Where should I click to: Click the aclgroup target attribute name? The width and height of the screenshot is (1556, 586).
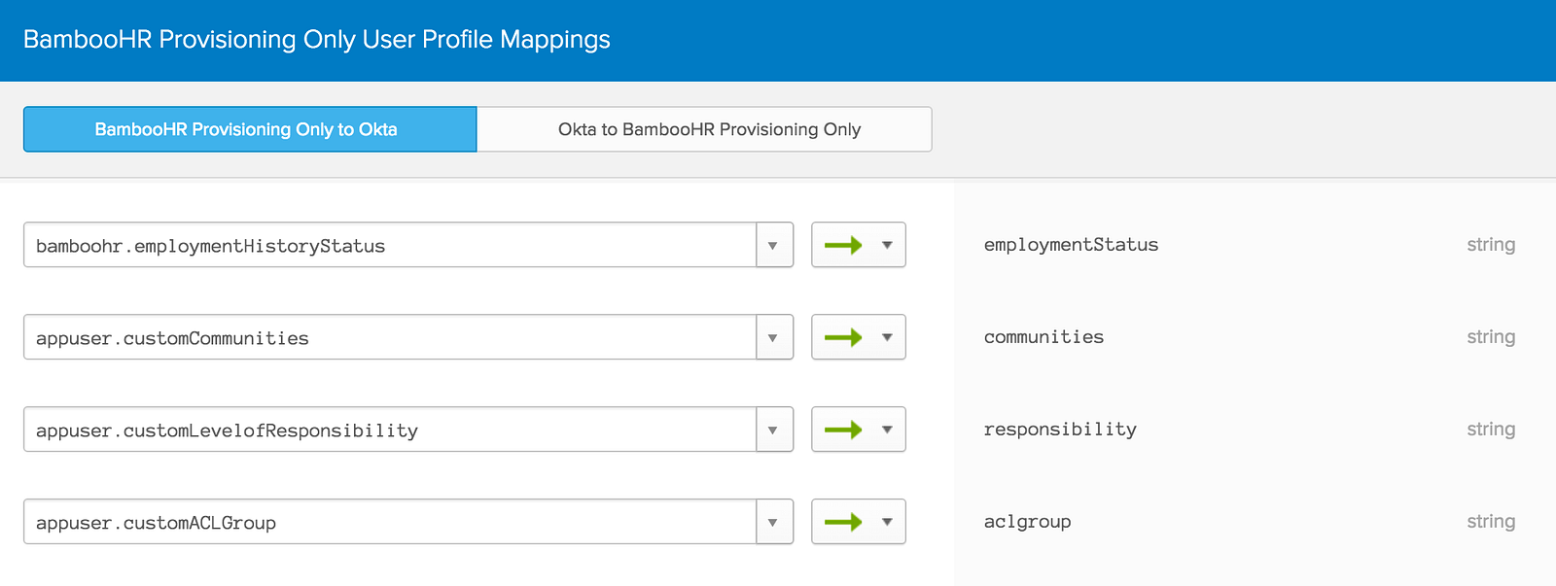tap(1027, 522)
